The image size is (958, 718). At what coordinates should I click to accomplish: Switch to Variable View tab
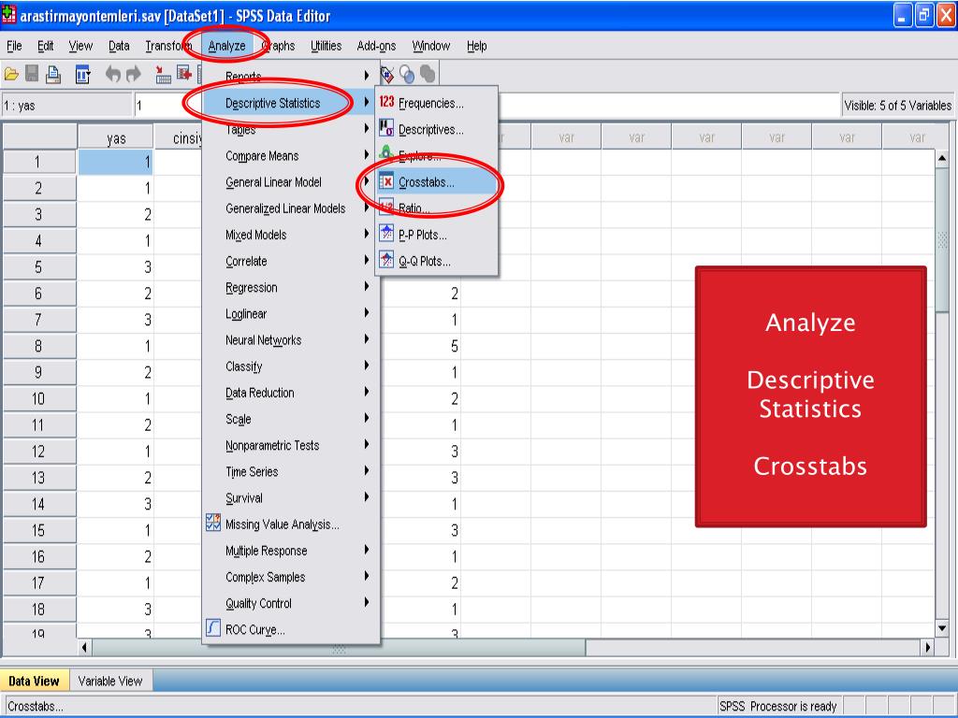110,682
